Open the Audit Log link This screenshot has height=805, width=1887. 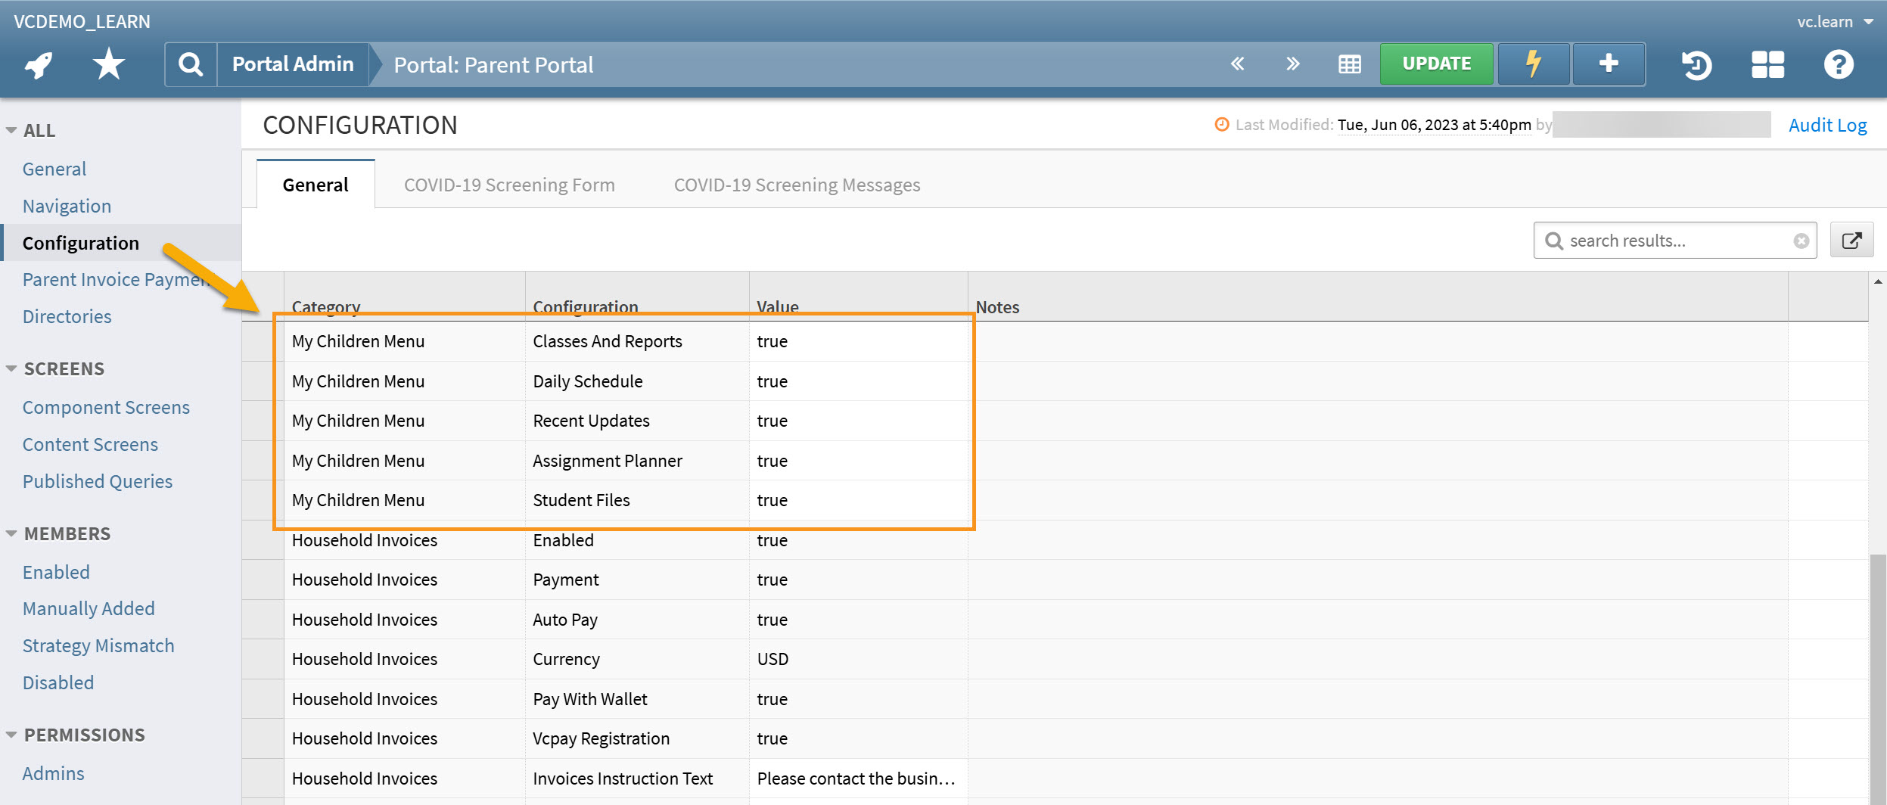(1827, 124)
